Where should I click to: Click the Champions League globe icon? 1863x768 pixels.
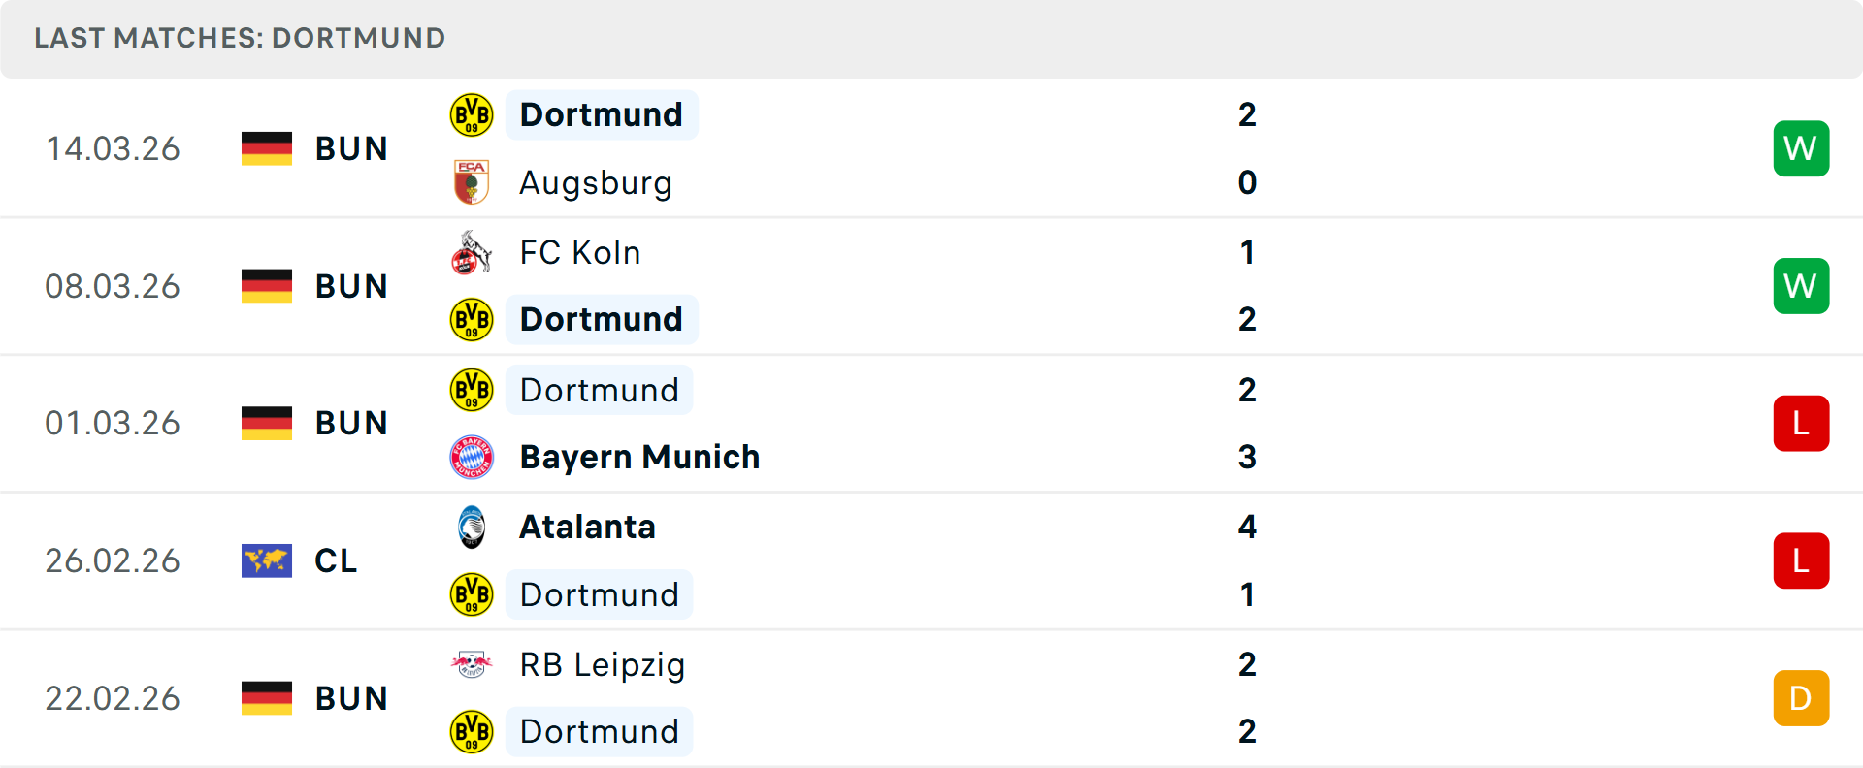pos(266,560)
